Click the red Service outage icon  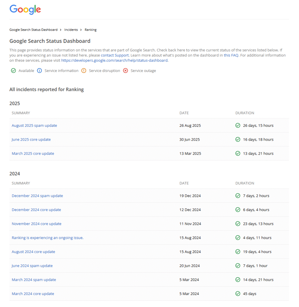point(125,70)
